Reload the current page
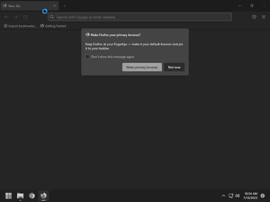 point(25,17)
